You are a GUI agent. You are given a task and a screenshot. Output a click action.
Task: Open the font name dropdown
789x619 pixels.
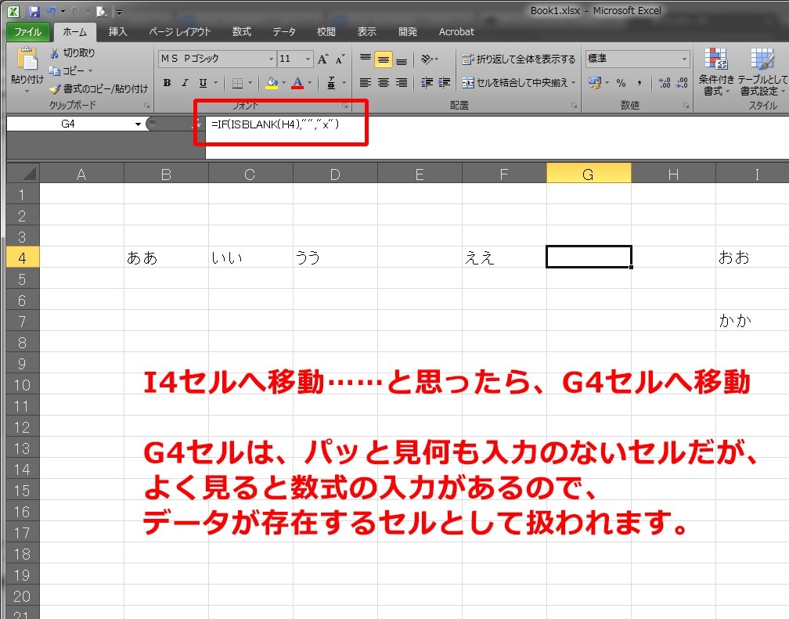pyautogui.click(x=272, y=58)
